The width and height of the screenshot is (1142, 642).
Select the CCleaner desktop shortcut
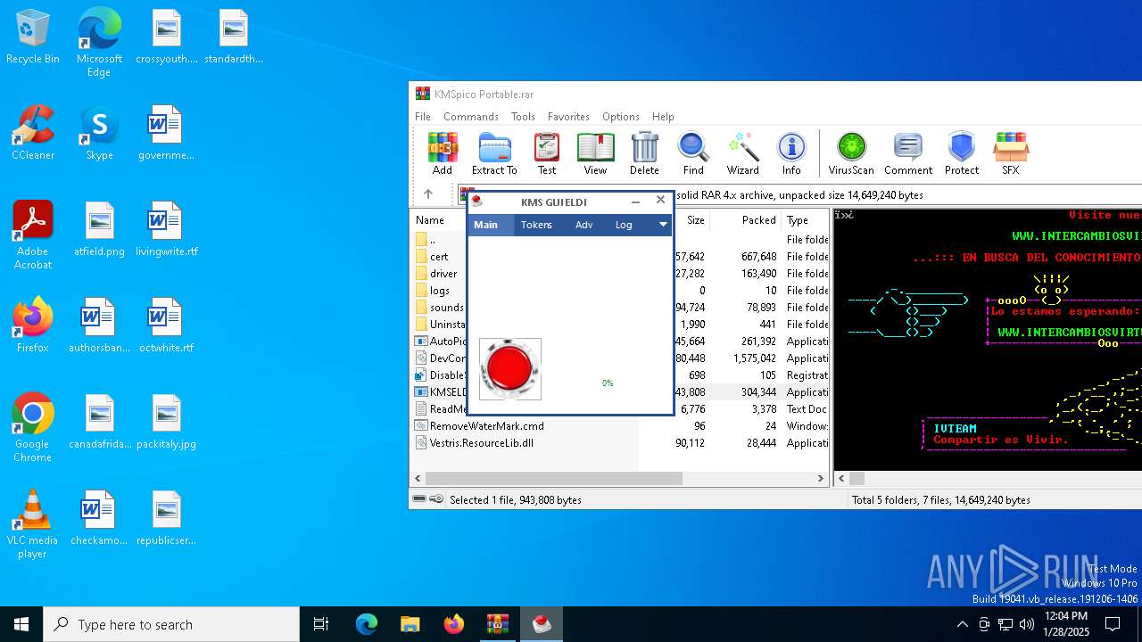(33, 134)
